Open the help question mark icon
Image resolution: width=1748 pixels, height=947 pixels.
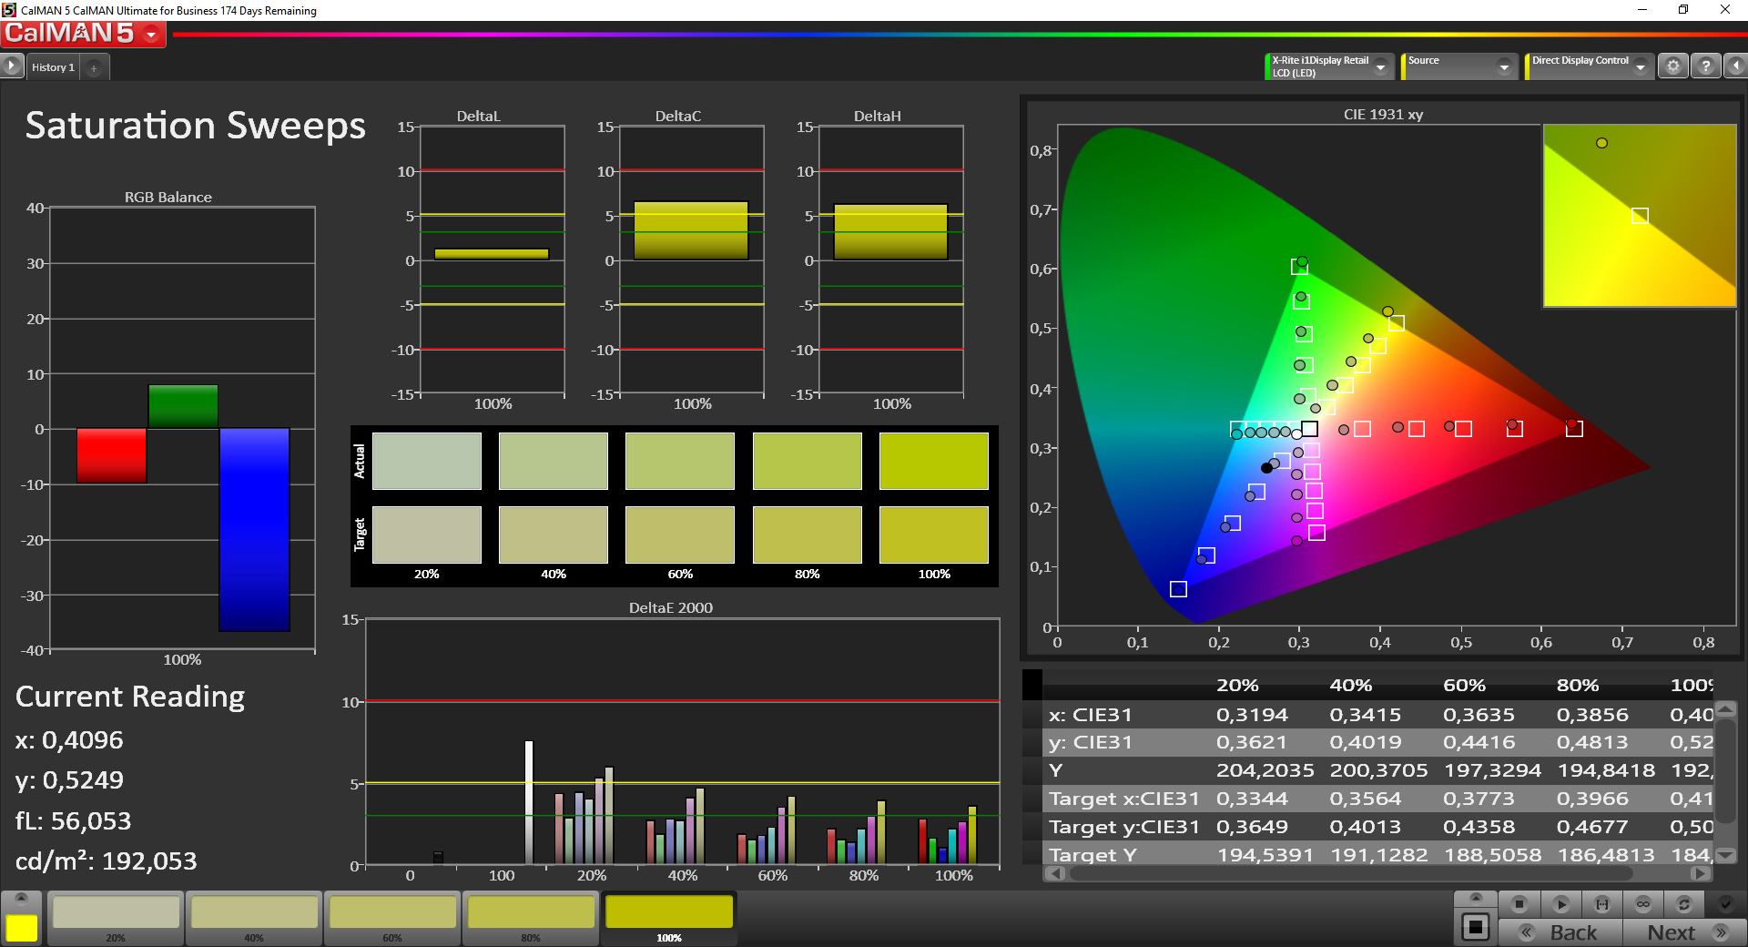[x=1706, y=66]
